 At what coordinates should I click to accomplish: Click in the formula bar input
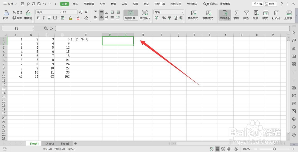click(x=172, y=28)
